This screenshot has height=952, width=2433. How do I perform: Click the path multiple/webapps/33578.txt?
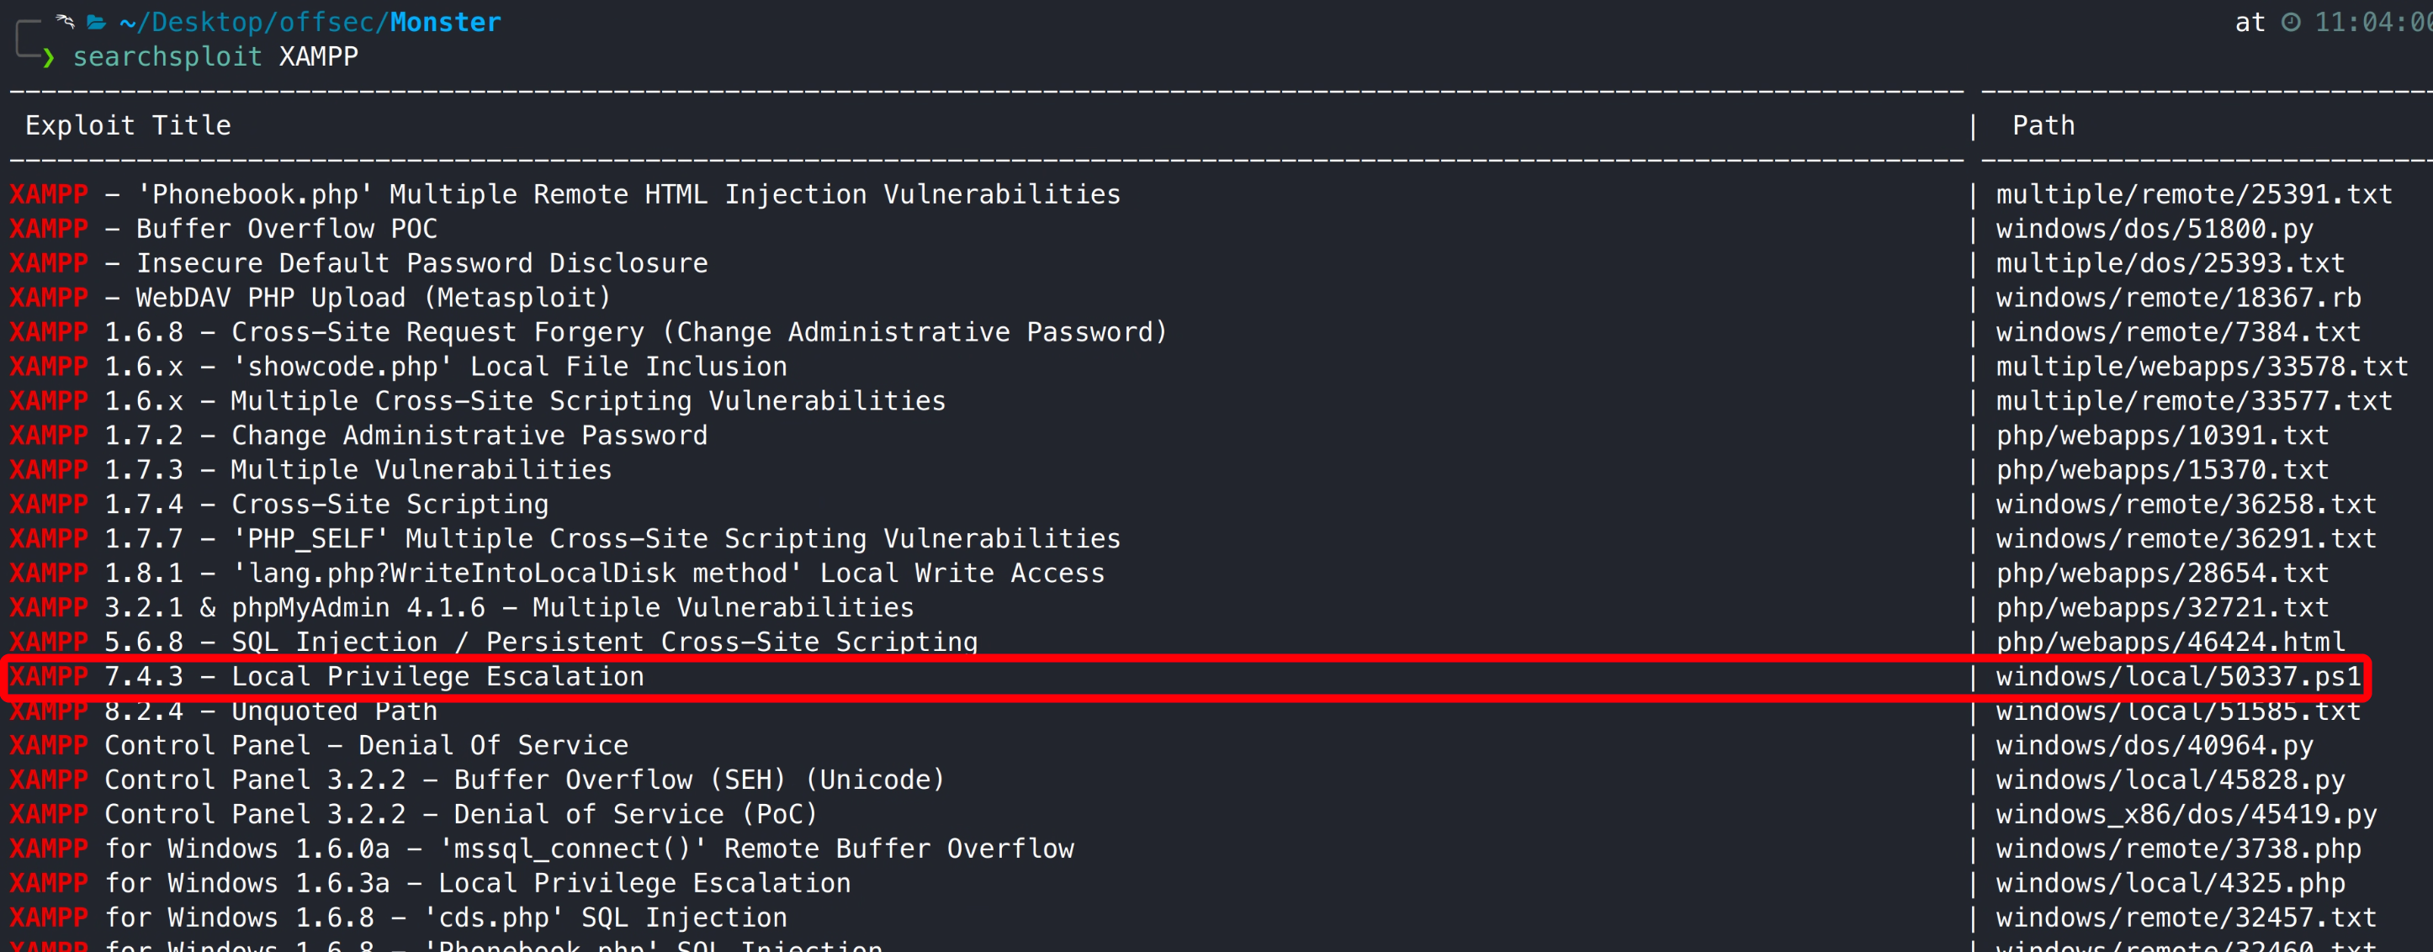pyautogui.click(x=2202, y=367)
